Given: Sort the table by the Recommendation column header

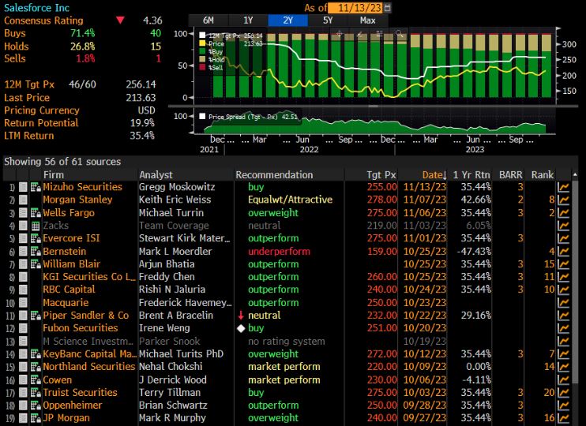Looking at the screenshot, I should 274,174.
